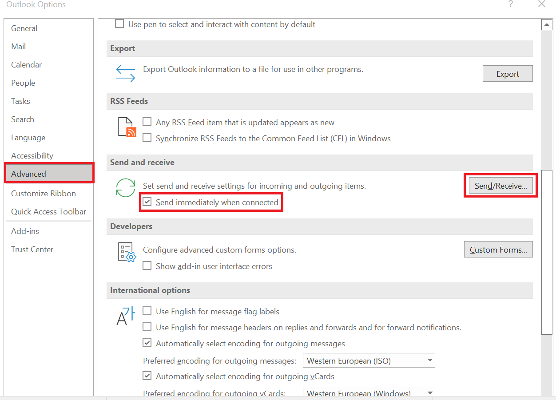Screen dimensions: 556x400
Task: Disable Send immediately when connected
Action: 147,202
